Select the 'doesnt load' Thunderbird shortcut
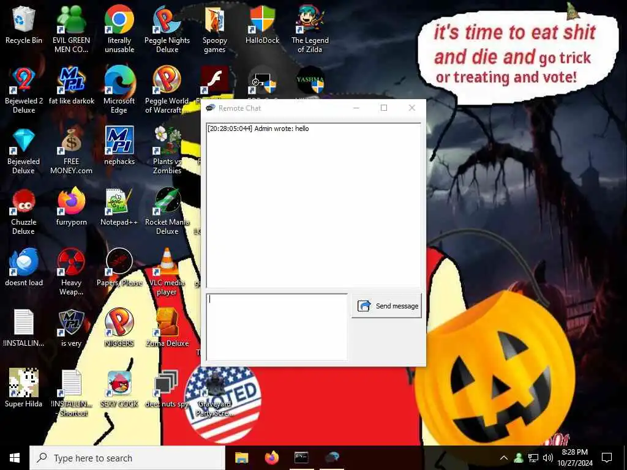Viewport: 627px width, 470px height. pyautogui.click(x=24, y=268)
